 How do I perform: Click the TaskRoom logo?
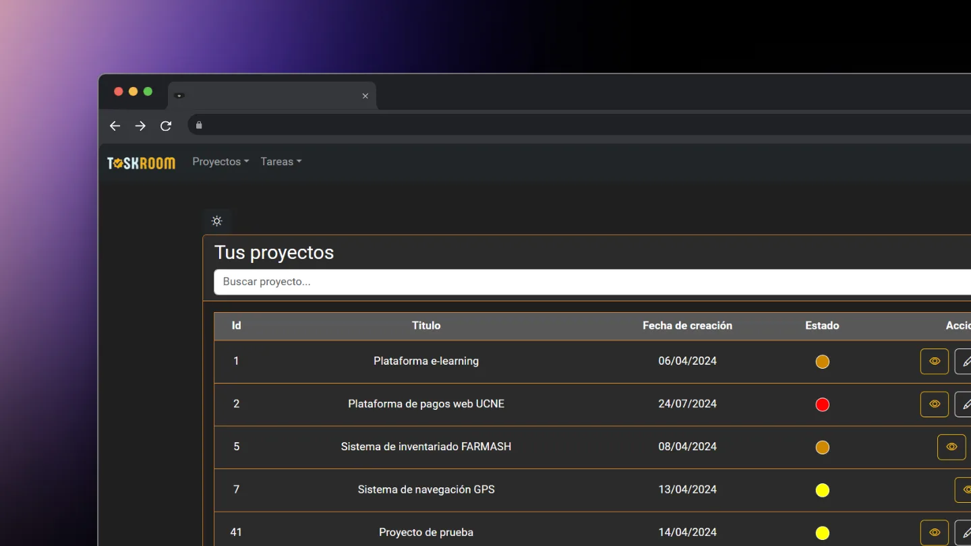click(x=141, y=162)
